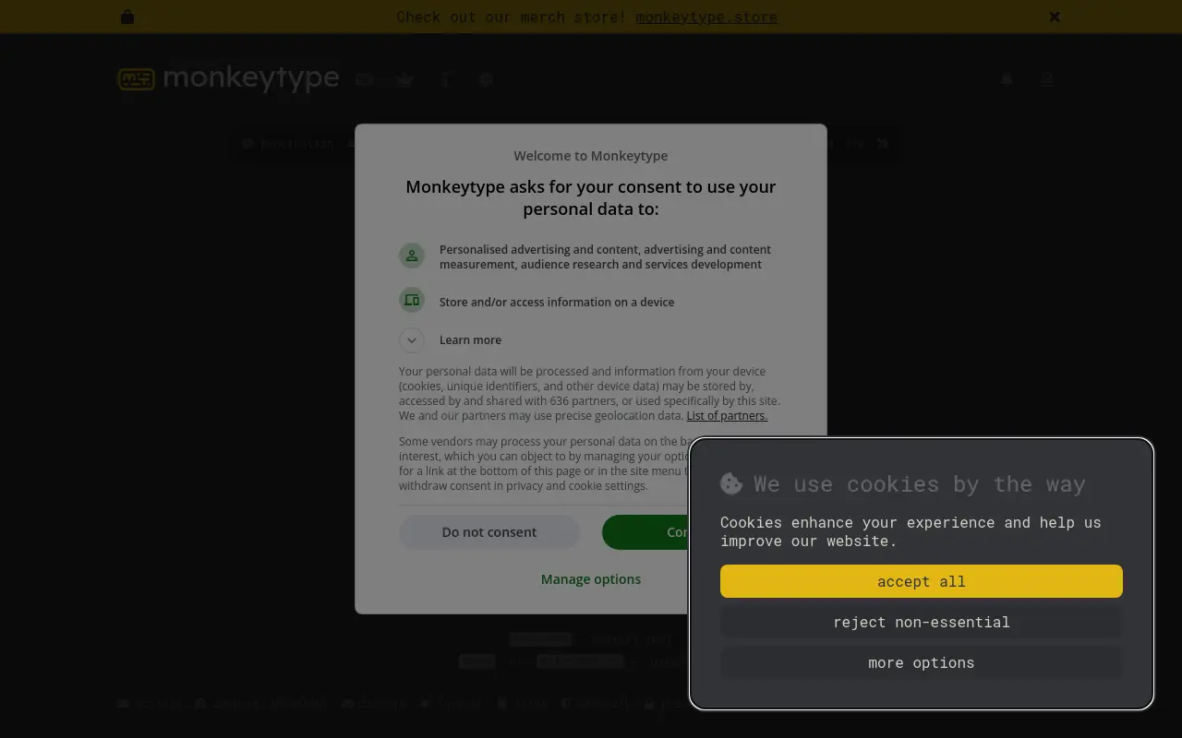Click the Do not consent button

489,532
